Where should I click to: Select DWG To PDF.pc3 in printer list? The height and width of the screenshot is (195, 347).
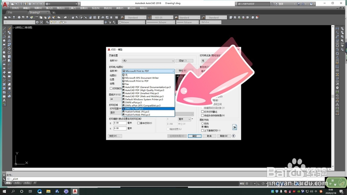[148, 109]
